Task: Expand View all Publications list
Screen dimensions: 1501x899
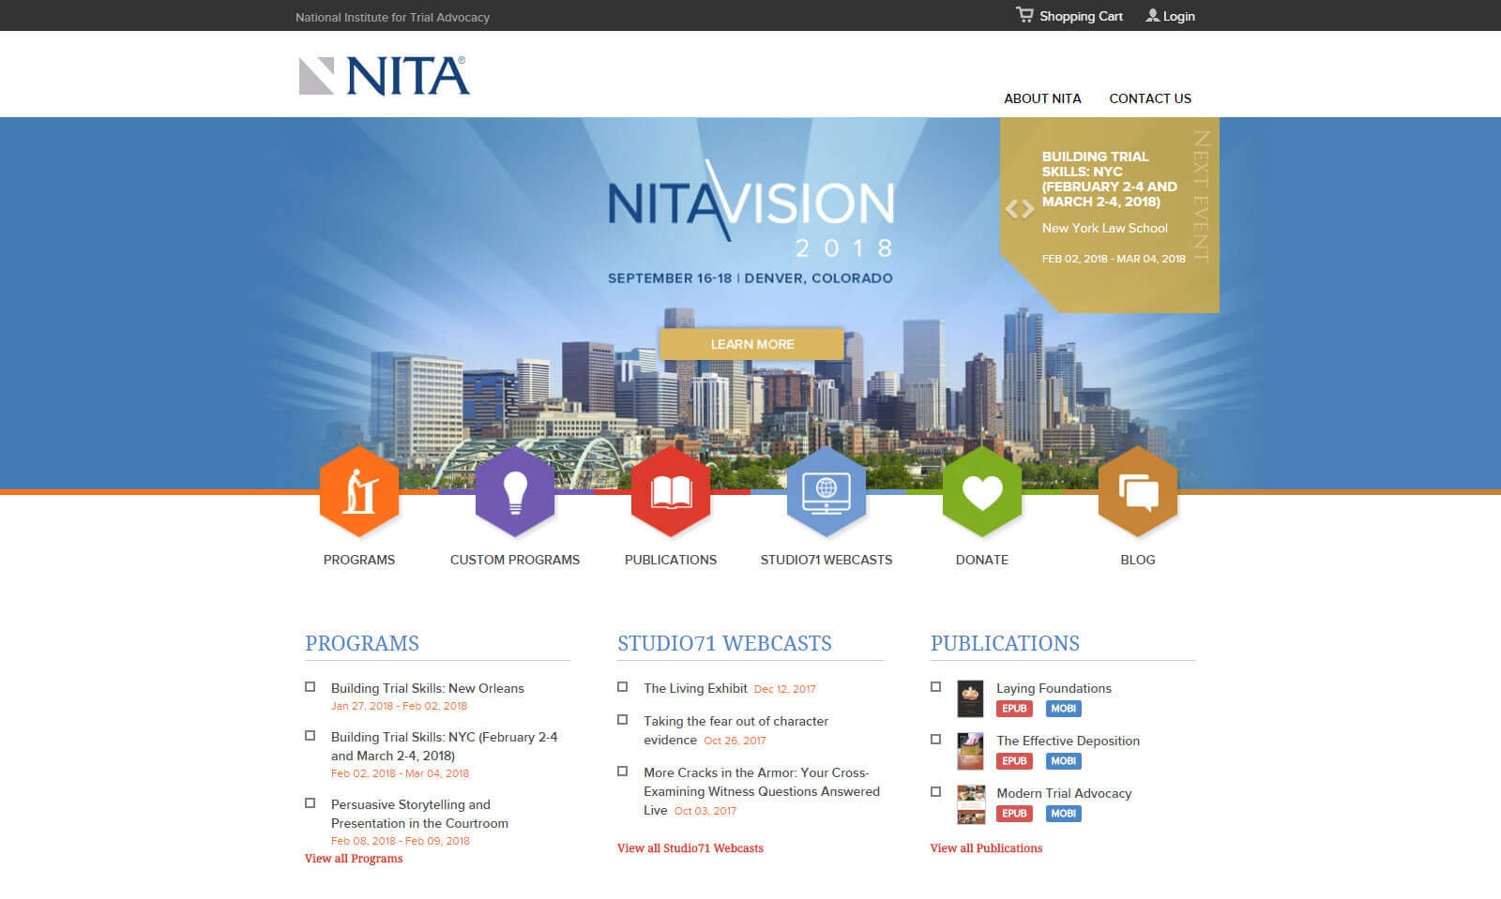Action: pos(986,848)
